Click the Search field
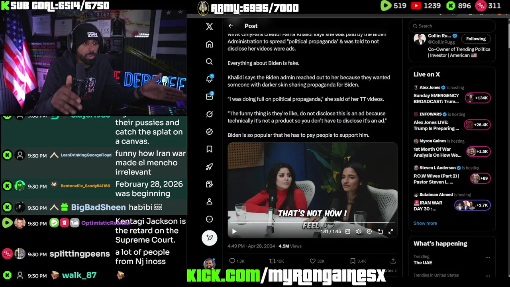This screenshot has height=287, width=510. point(452,26)
